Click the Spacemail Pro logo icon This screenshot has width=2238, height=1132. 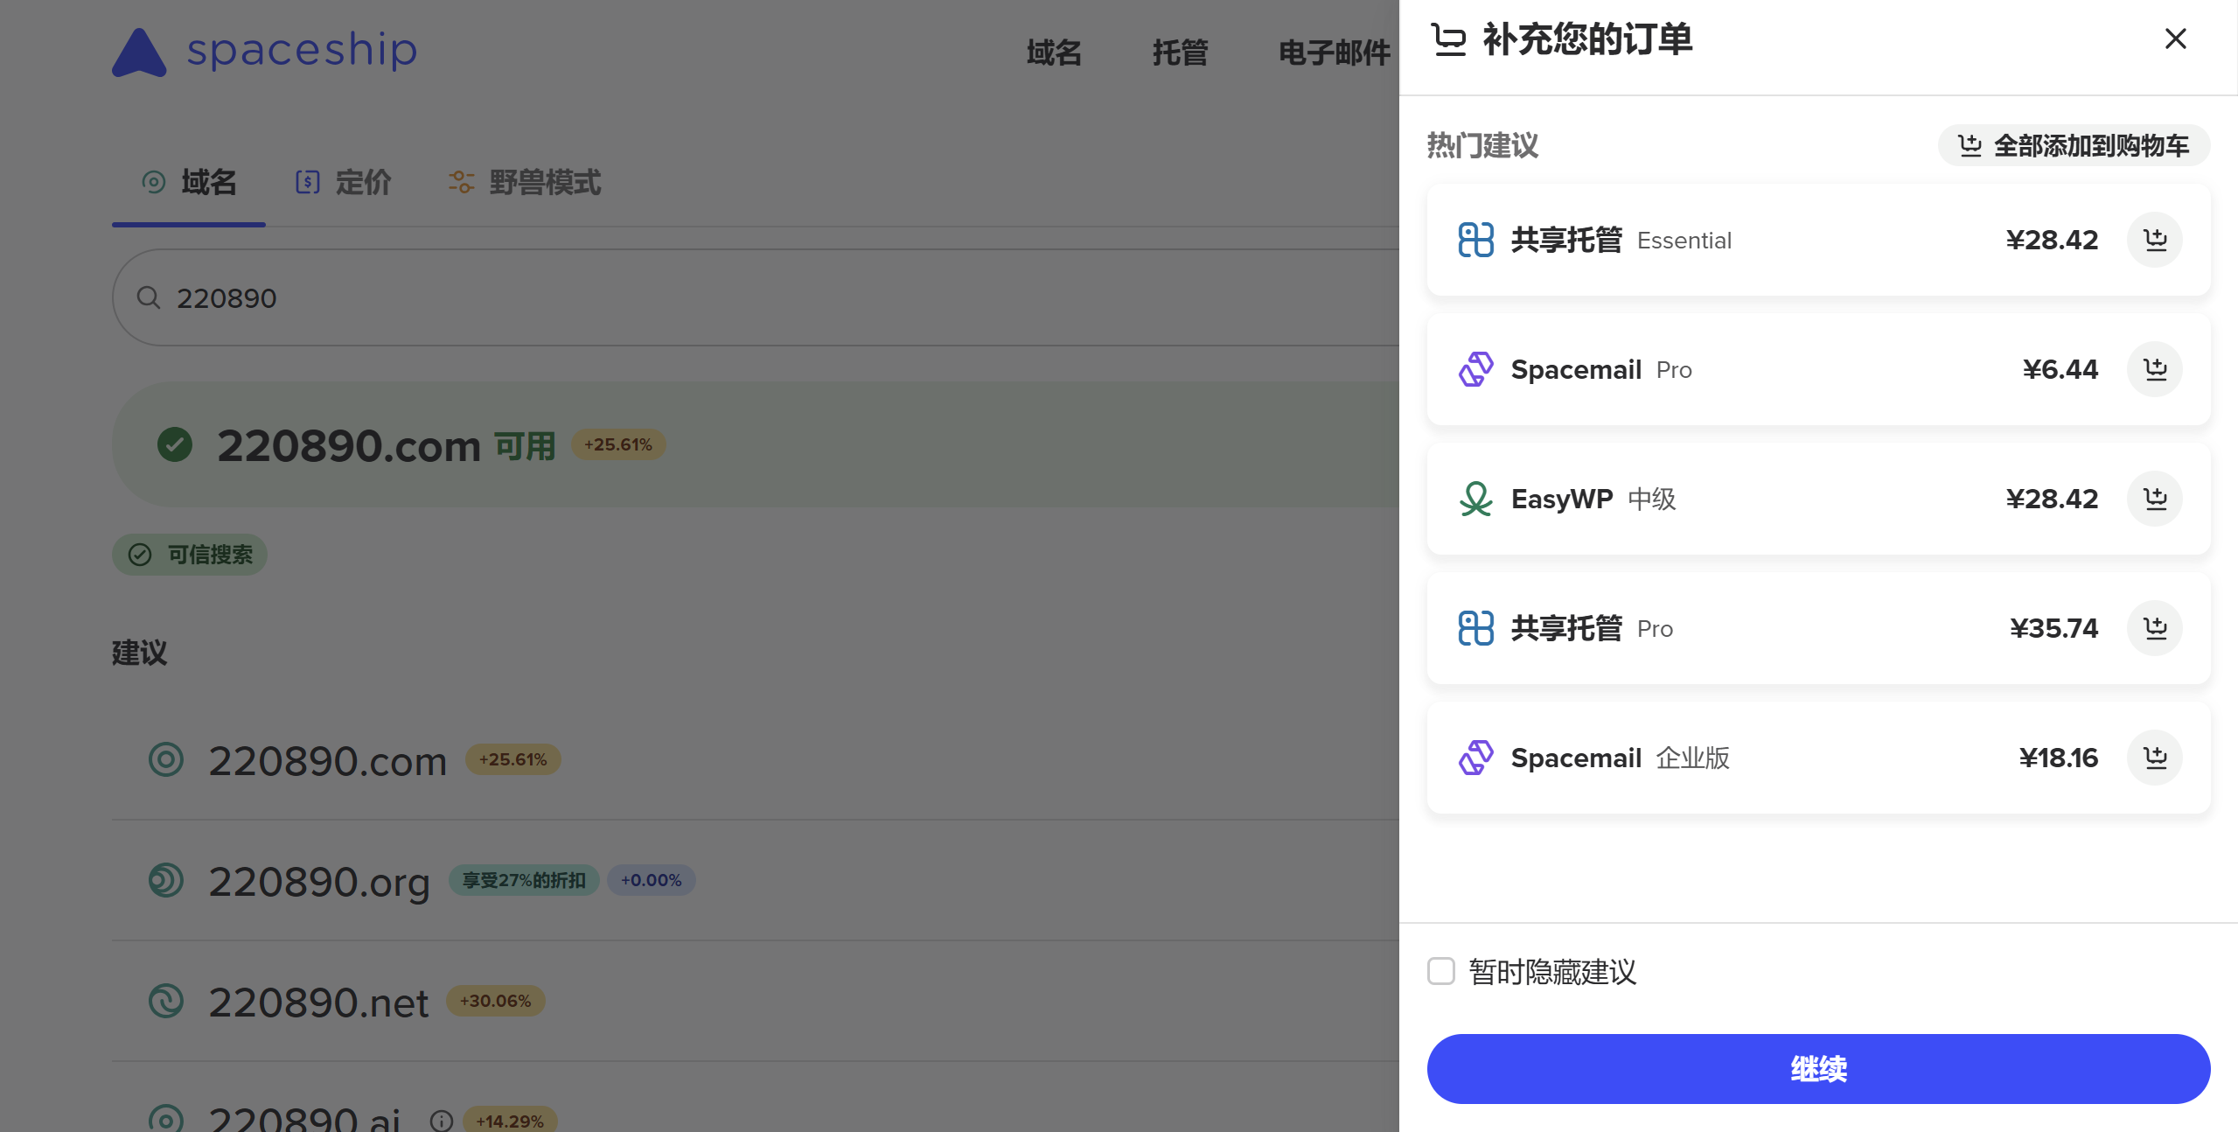pyautogui.click(x=1475, y=369)
